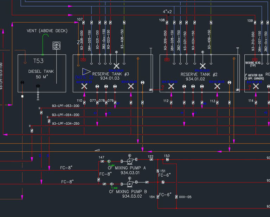The image size is (270, 217).
Task: Click the '934.01.02' tag number
Action: 195,79
